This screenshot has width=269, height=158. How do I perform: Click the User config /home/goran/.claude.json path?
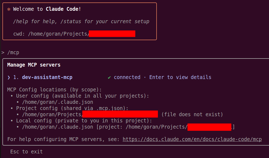click(58, 102)
